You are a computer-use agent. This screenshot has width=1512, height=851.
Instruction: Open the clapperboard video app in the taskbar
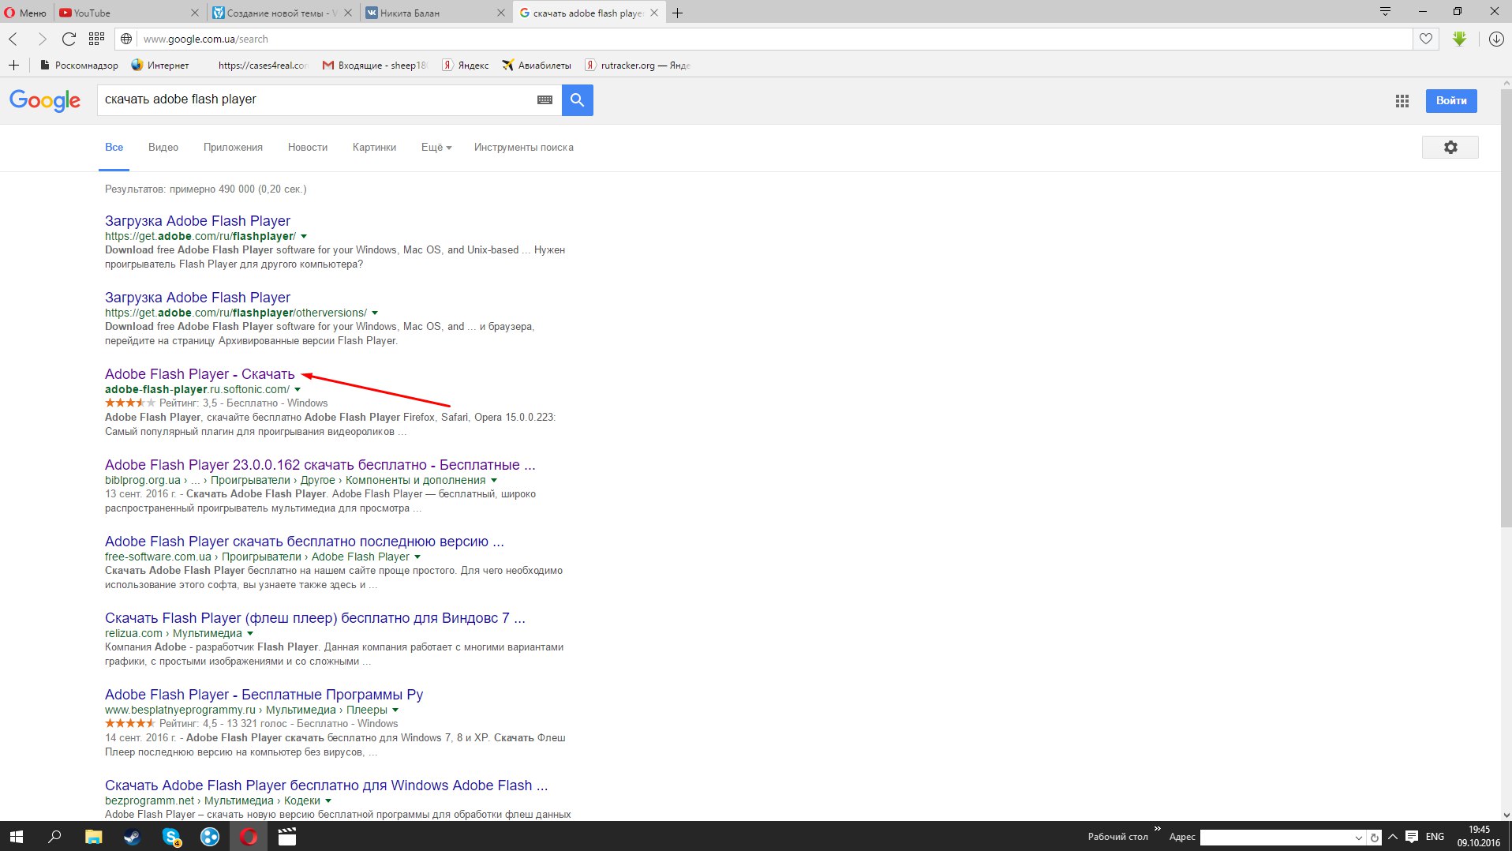pos(287,837)
